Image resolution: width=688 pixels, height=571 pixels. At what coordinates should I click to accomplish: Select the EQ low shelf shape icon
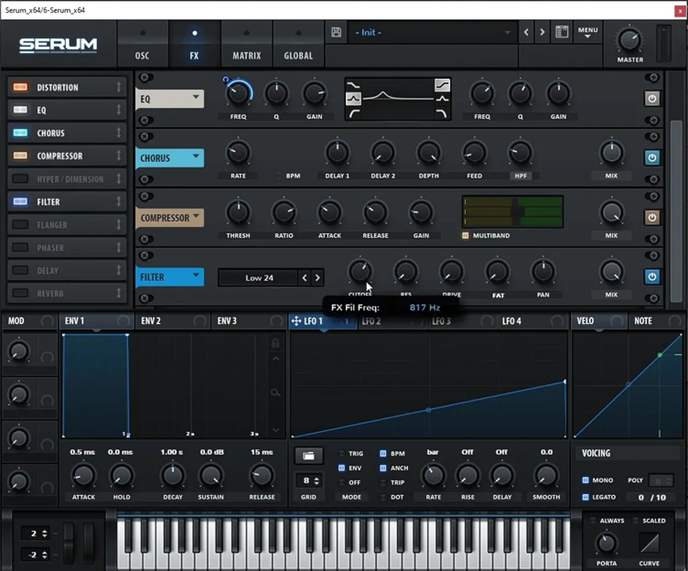click(x=353, y=85)
